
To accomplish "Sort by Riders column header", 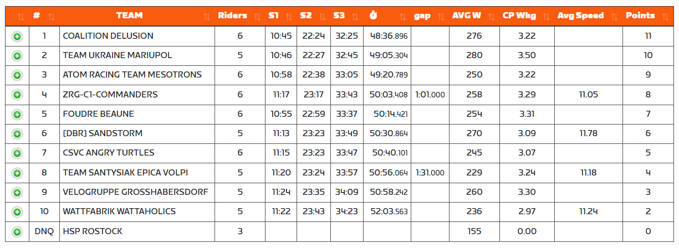I will 233,16.
